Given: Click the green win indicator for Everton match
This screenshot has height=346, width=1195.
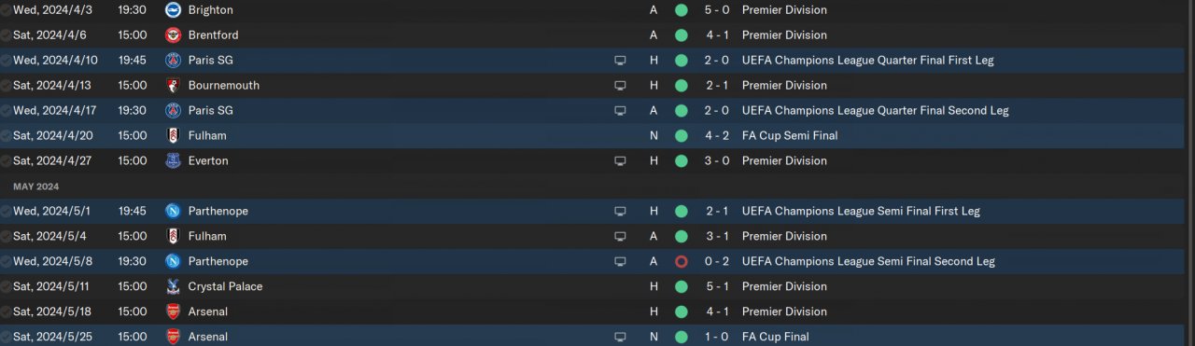Looking at the screenshot, I should (681, 160).
